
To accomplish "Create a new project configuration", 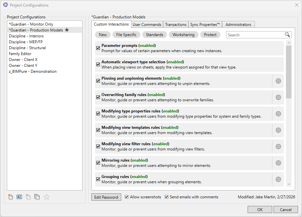I will 10,197.
